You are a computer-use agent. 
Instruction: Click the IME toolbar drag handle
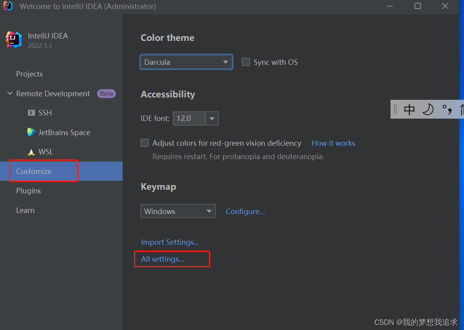coord(395,110)
